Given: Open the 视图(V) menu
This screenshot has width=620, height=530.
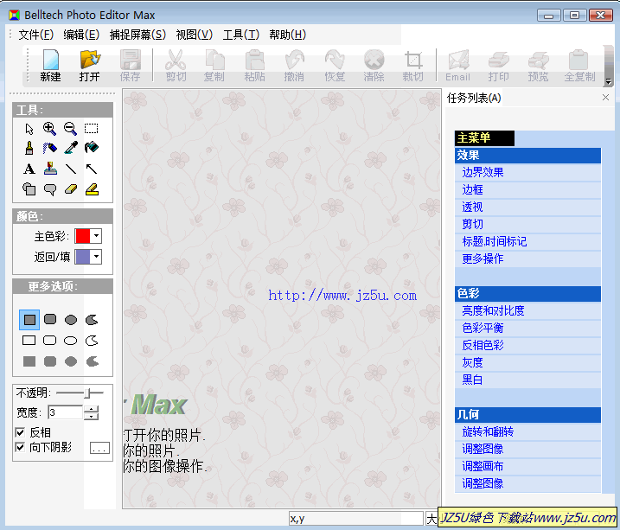Looking at the screenshot, I should click(x=195, y=35).
